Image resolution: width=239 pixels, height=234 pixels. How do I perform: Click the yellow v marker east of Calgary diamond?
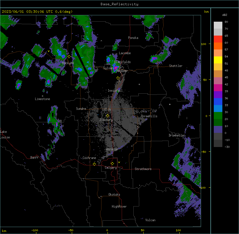[119, 162]
